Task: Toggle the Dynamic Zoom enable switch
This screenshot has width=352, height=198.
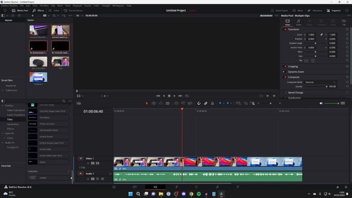Action: coord(284,72)
